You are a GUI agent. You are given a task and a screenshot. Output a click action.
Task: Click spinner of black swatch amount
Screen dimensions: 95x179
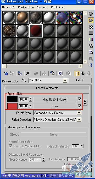tap(30, 99)
